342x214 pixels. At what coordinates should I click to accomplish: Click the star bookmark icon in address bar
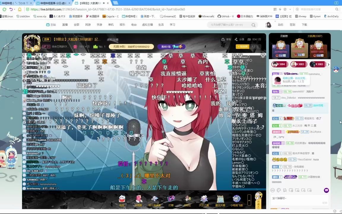coord(285,10)
